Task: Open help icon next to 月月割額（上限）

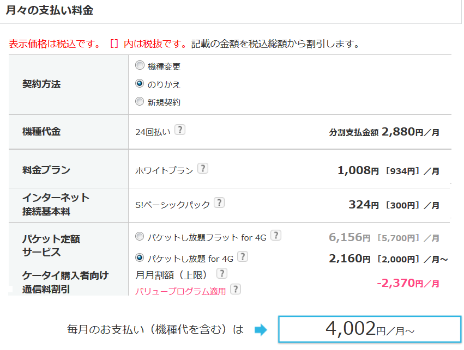Action: 222,273
